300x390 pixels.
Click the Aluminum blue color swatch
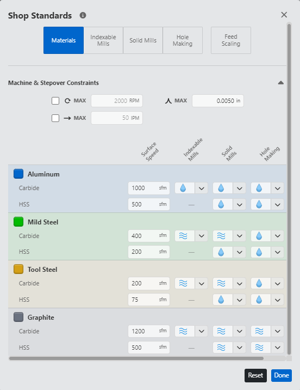[x=18, y=174]
